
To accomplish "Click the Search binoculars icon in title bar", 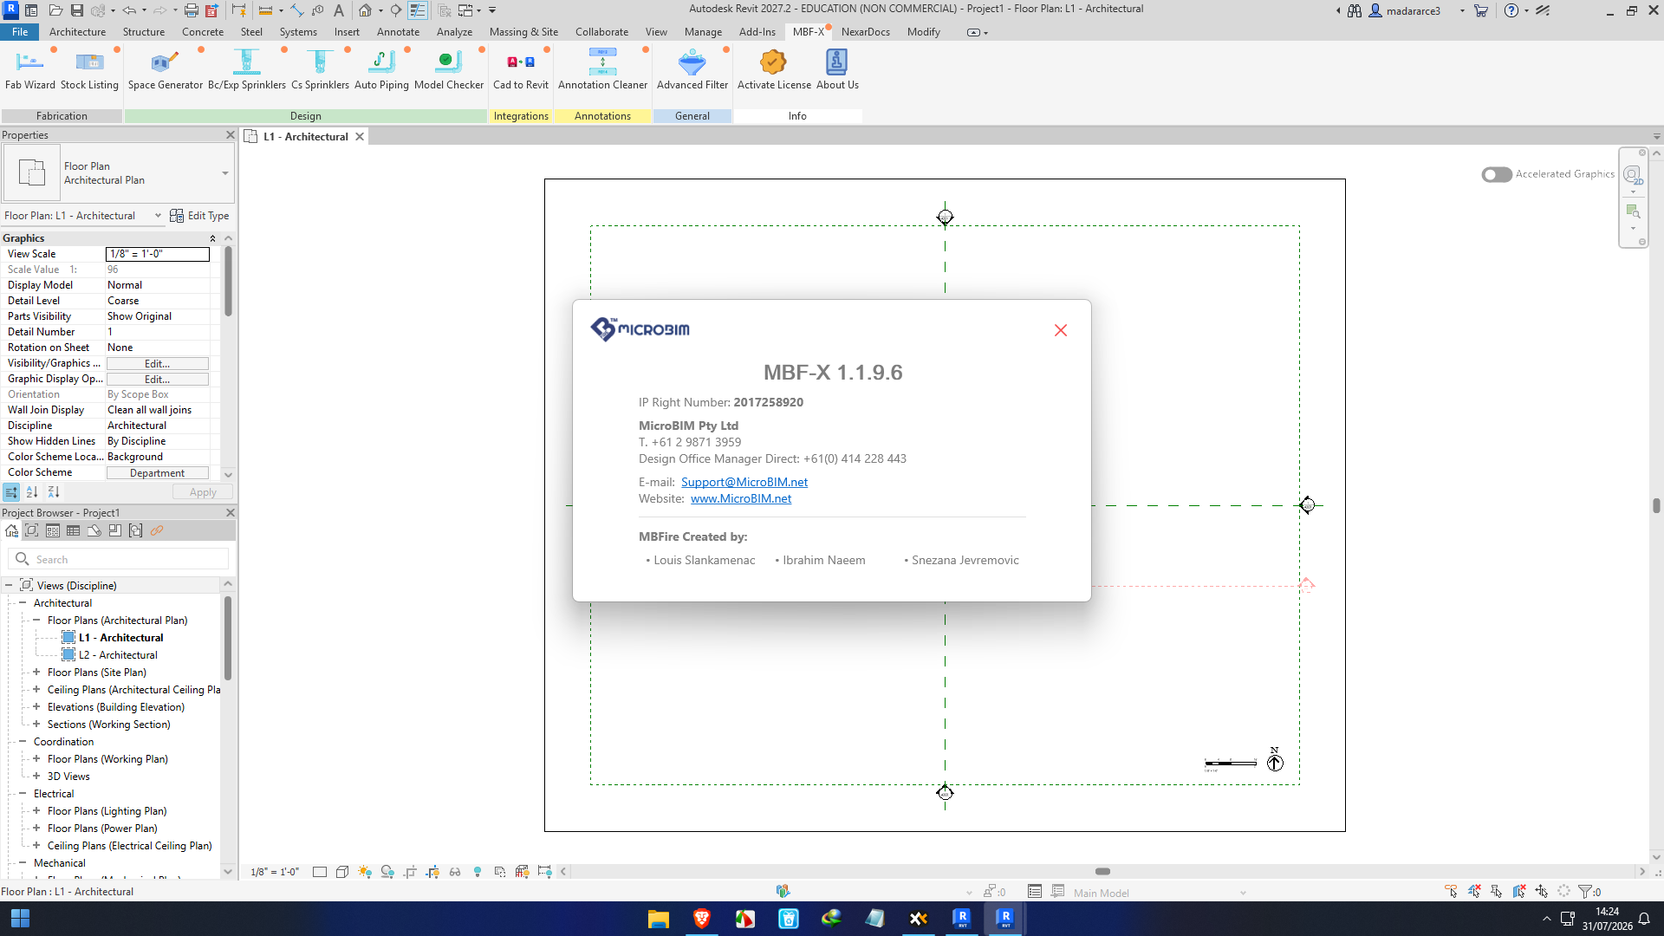I will click(x=1355, y=10).
